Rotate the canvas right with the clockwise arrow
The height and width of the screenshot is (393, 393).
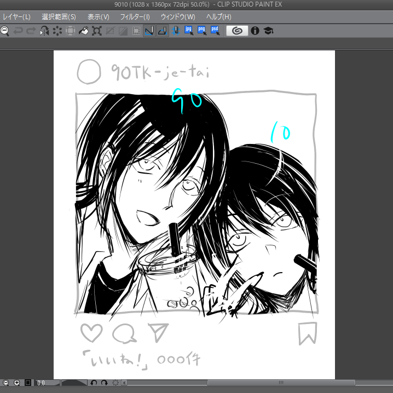(x=104, y=383)
